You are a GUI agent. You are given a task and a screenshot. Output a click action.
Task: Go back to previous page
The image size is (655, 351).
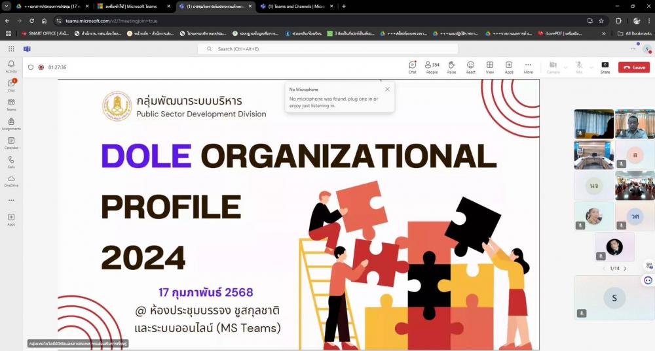tap(7, 21)
